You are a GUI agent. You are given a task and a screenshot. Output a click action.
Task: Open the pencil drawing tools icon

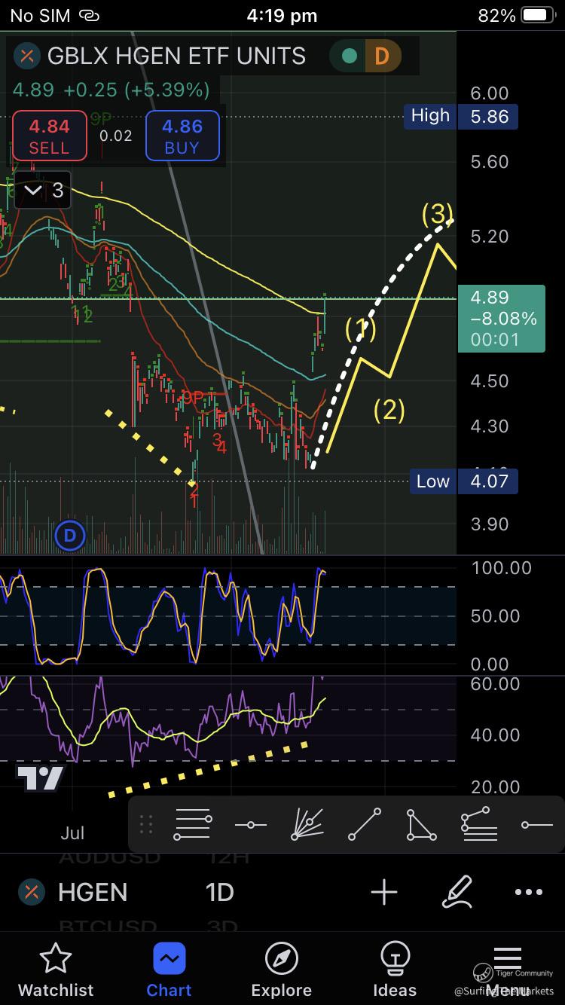point(457,892)
